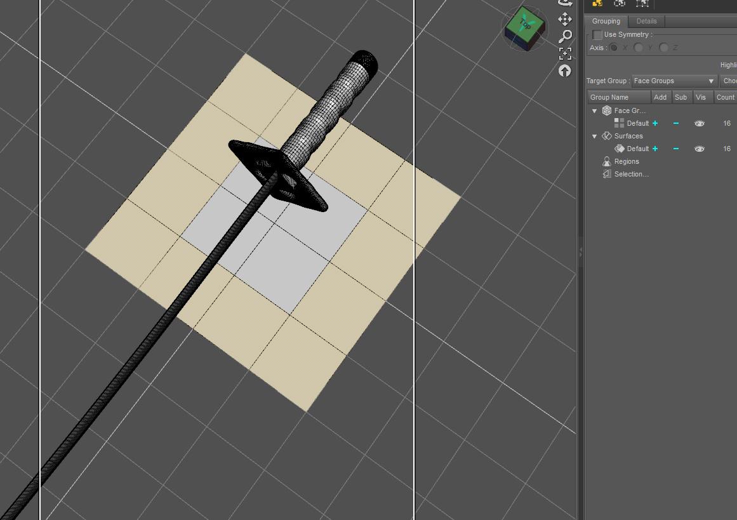
Task: Click the Selection sets icon
Action: [607, 174]
